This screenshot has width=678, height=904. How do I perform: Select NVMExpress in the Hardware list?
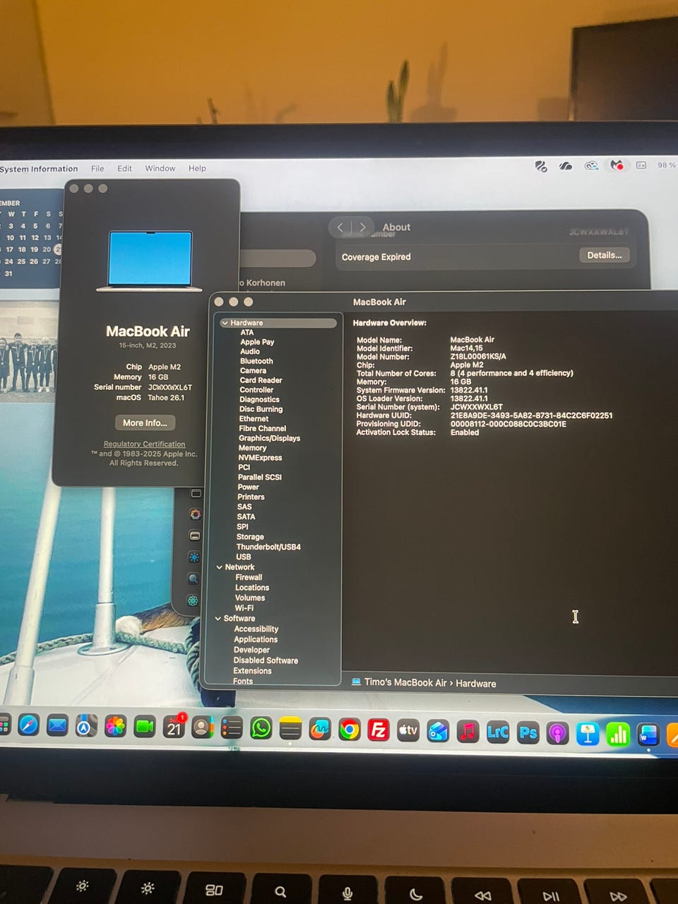tap(260, 458)
